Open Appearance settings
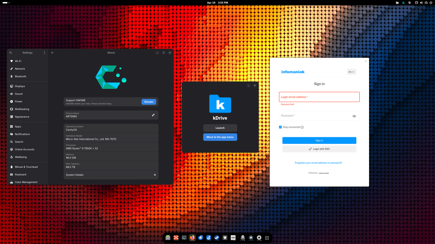Screen dimensions: 435x244 coord(27,117)
